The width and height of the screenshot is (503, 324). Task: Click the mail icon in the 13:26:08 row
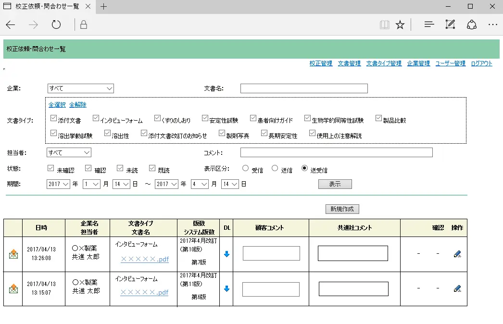[13, 254]
